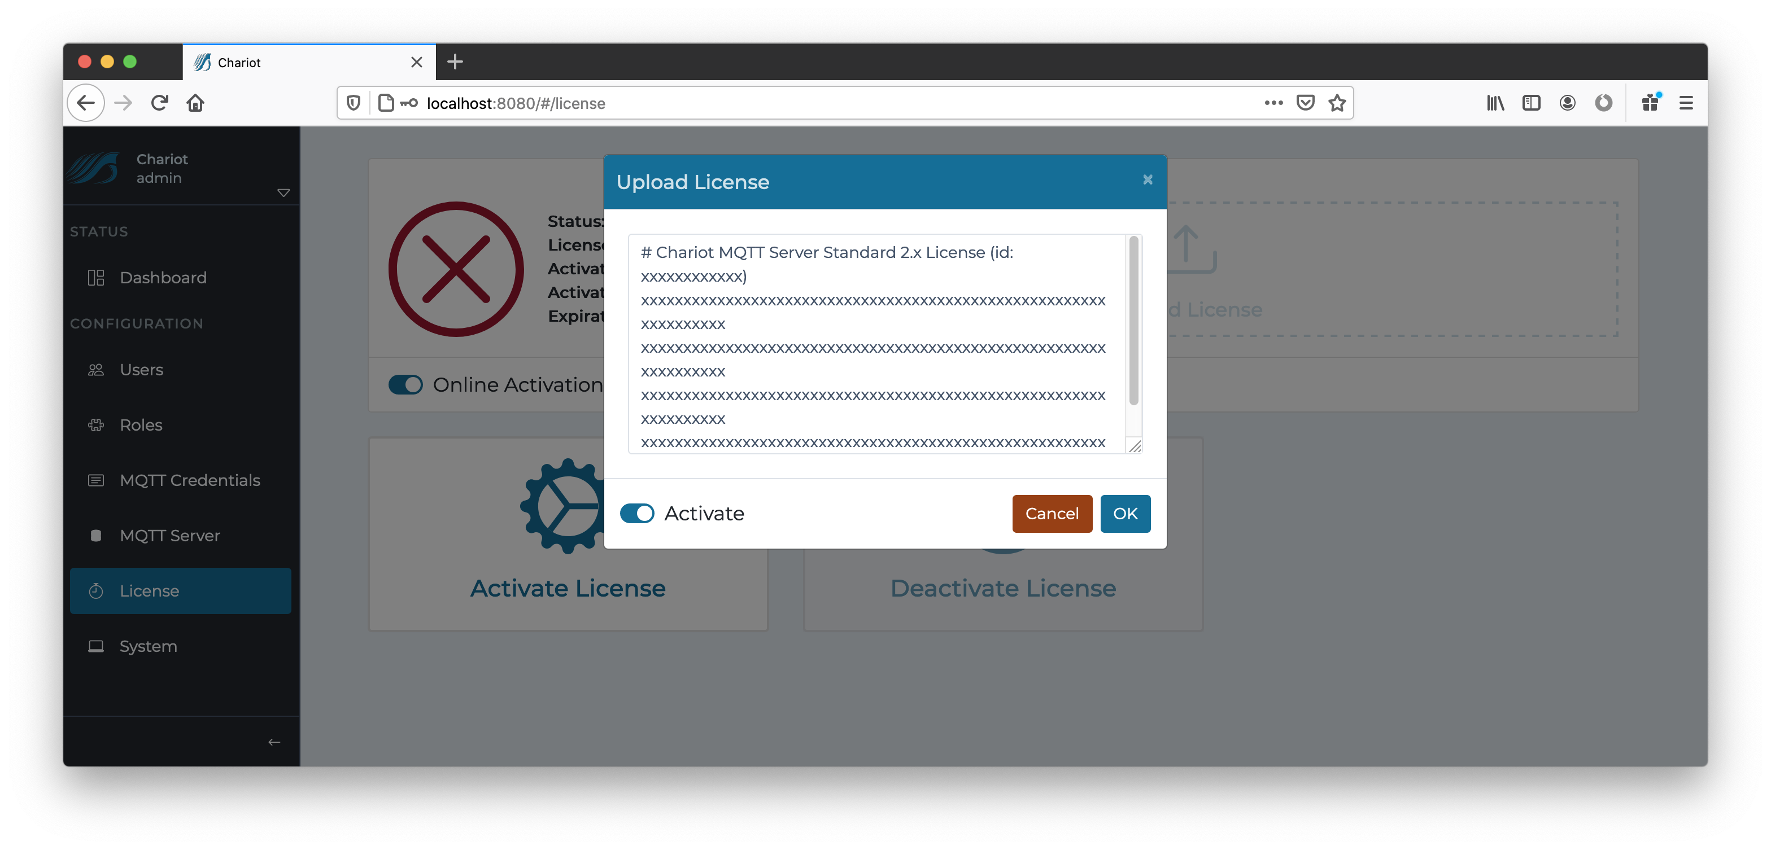Open page actions three-dots menu
The height and width of the screenshot is (850, 1771).
click(1273, 103)
